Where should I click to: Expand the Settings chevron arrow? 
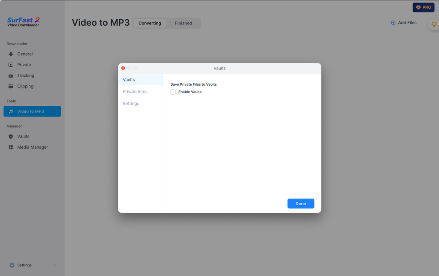click(54, 265)
